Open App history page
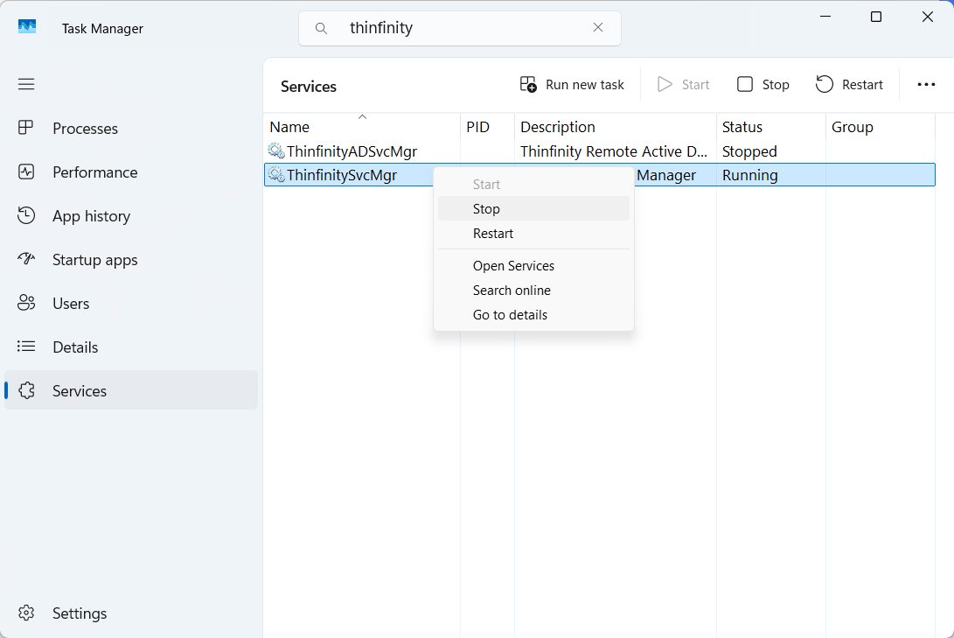Image resolution: width=954 pixels, height=638 pixels. 131,216
